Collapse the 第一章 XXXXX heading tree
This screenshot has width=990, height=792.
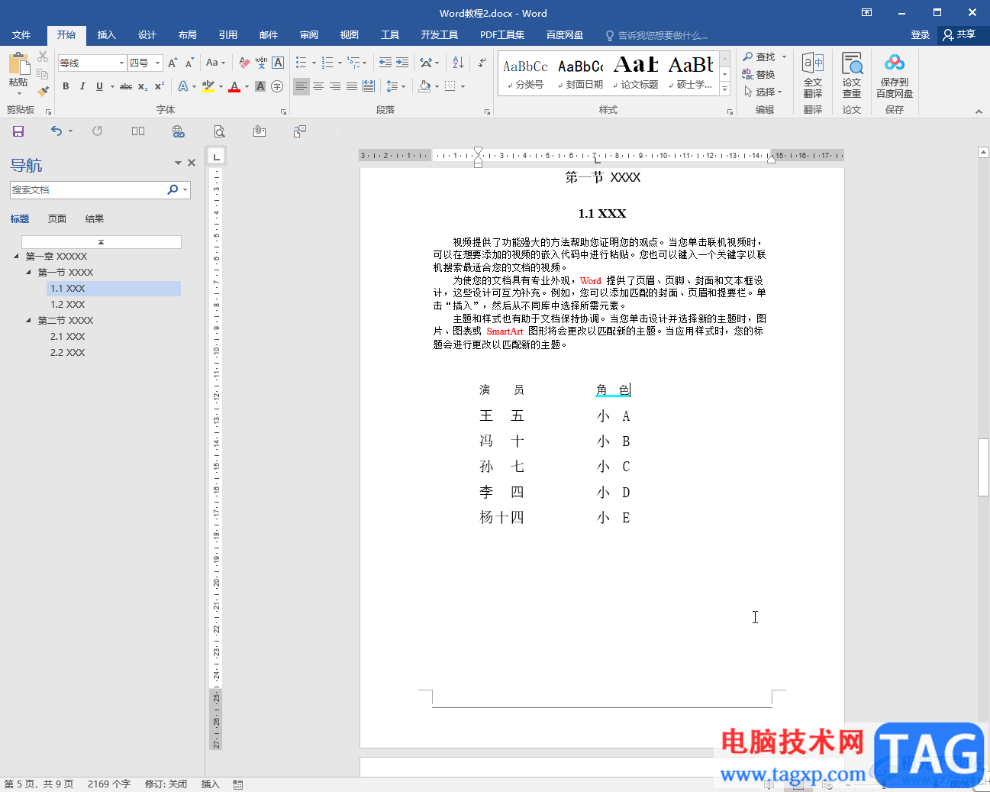(17, 256)
